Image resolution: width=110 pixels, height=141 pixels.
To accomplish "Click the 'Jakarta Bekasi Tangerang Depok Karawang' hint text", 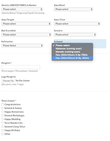I will pyautogui.click(x=23, y=13).
